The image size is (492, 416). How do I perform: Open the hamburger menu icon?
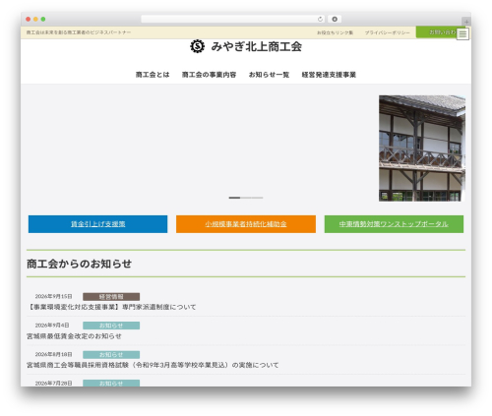(462, 33)
